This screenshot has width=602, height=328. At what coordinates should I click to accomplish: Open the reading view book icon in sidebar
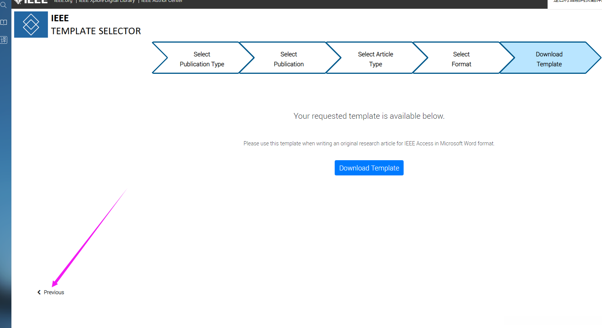(x=4, y=22)
